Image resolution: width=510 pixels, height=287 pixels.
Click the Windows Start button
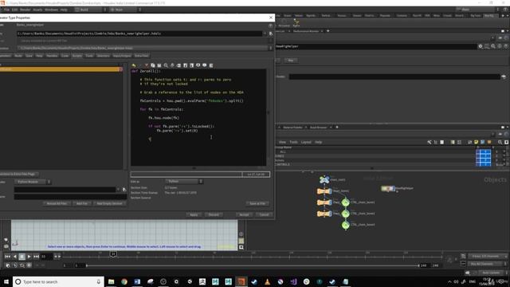click(6, 281)
